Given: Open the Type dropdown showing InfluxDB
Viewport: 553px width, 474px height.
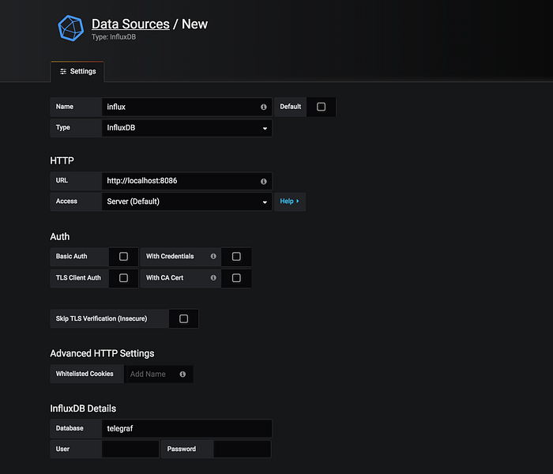Looking at the screenshot, I should (x=187, y=128).
